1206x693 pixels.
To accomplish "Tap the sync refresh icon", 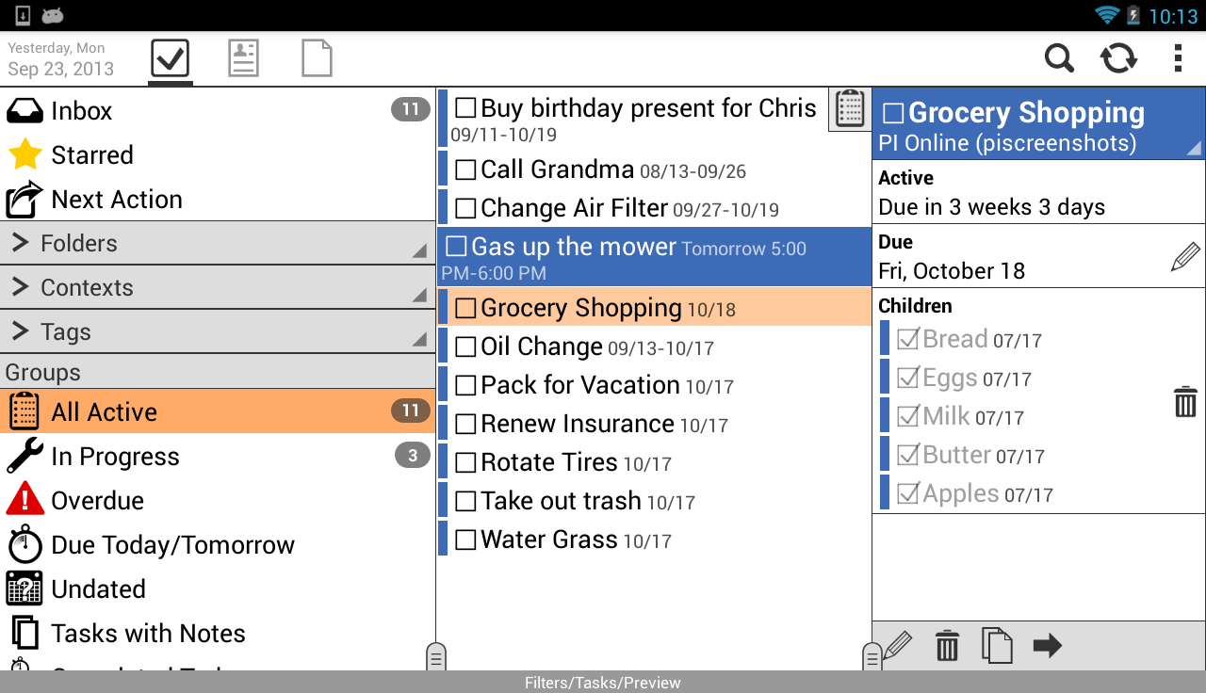I will 1118,58.
